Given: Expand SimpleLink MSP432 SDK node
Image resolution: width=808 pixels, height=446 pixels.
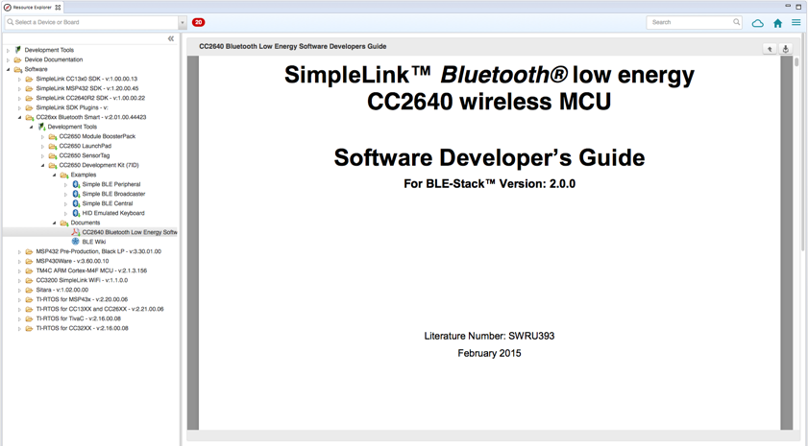Looking at the screenshot, I should click(19, 88).
